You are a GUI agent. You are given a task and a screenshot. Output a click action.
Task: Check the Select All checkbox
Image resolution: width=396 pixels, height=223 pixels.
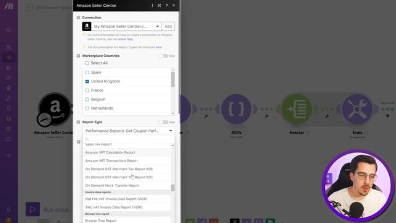coord(87,63)
